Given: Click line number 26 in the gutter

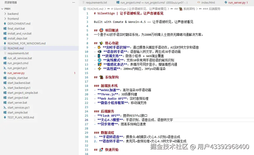Looking at the screenshot, I should pyautogui.click(x=87, y=120).
